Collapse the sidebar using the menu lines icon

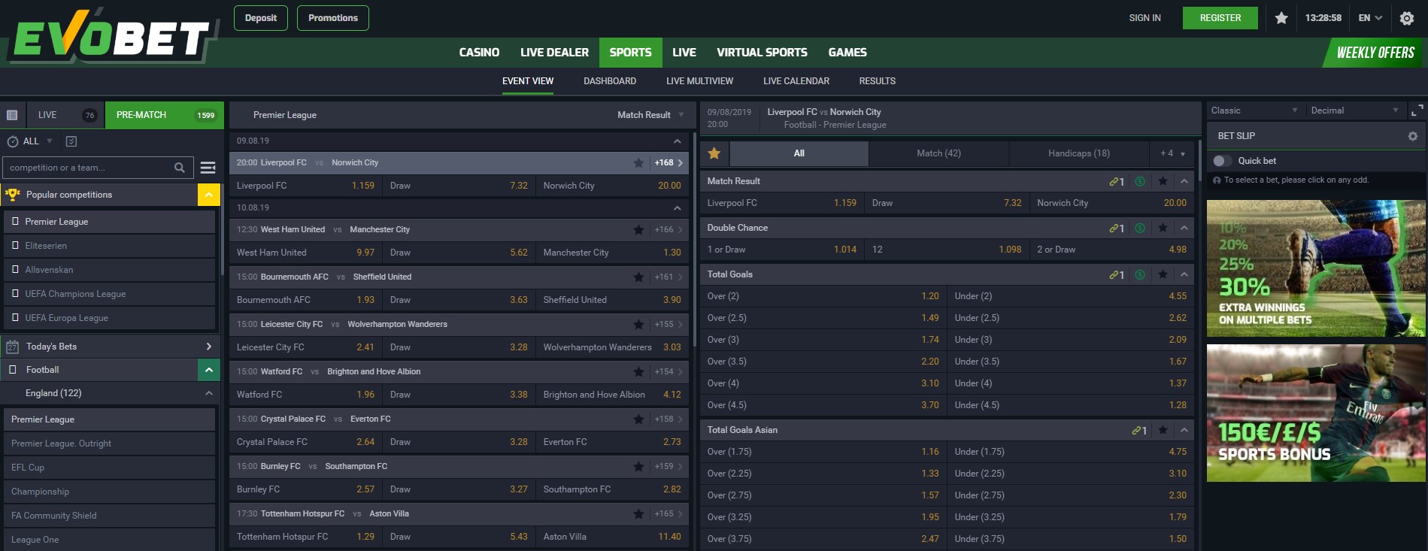tap(208, 168)
